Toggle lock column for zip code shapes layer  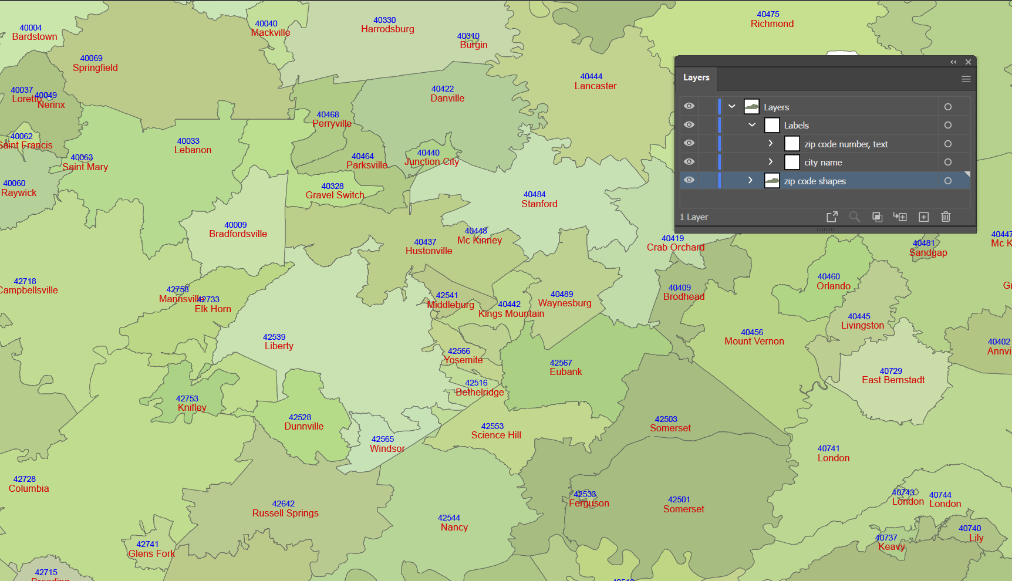tap(708, 181)
